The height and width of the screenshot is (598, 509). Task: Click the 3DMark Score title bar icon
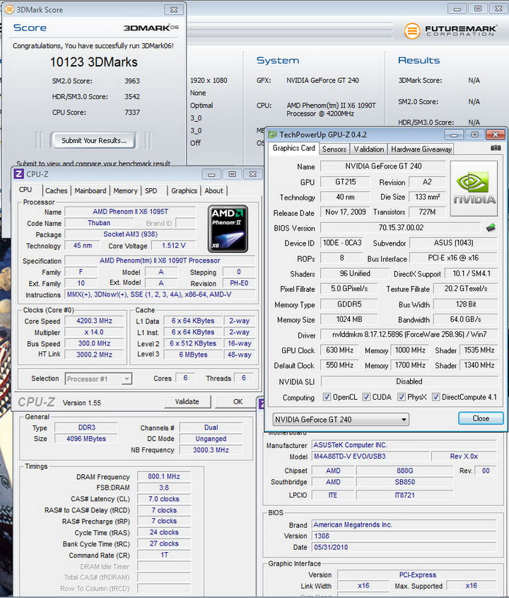pyautogui.click(x=9, y=9)
